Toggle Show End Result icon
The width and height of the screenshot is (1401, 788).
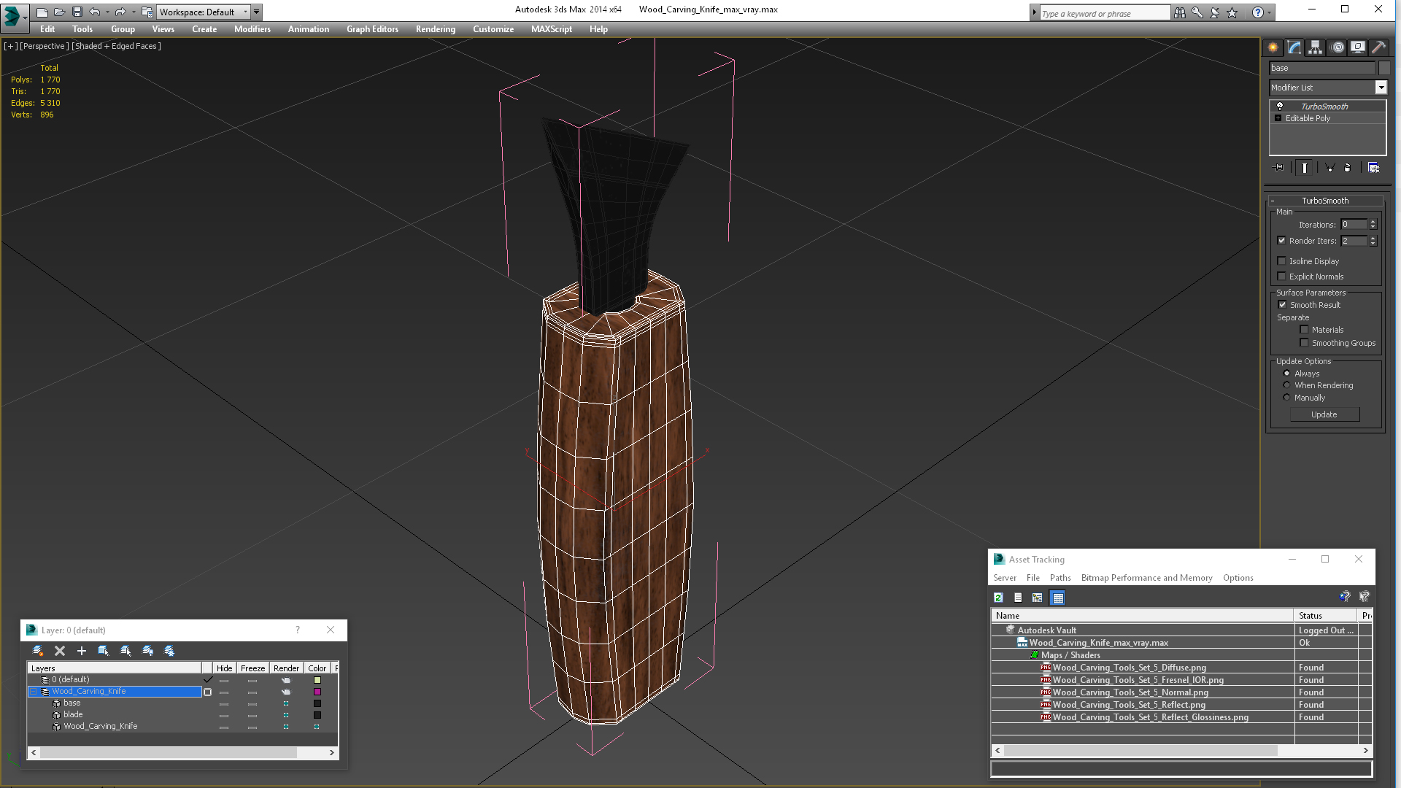click(1305, 168)
